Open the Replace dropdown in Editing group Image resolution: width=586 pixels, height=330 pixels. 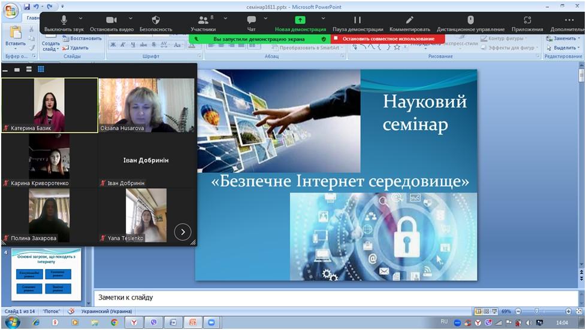coord(563,38)
